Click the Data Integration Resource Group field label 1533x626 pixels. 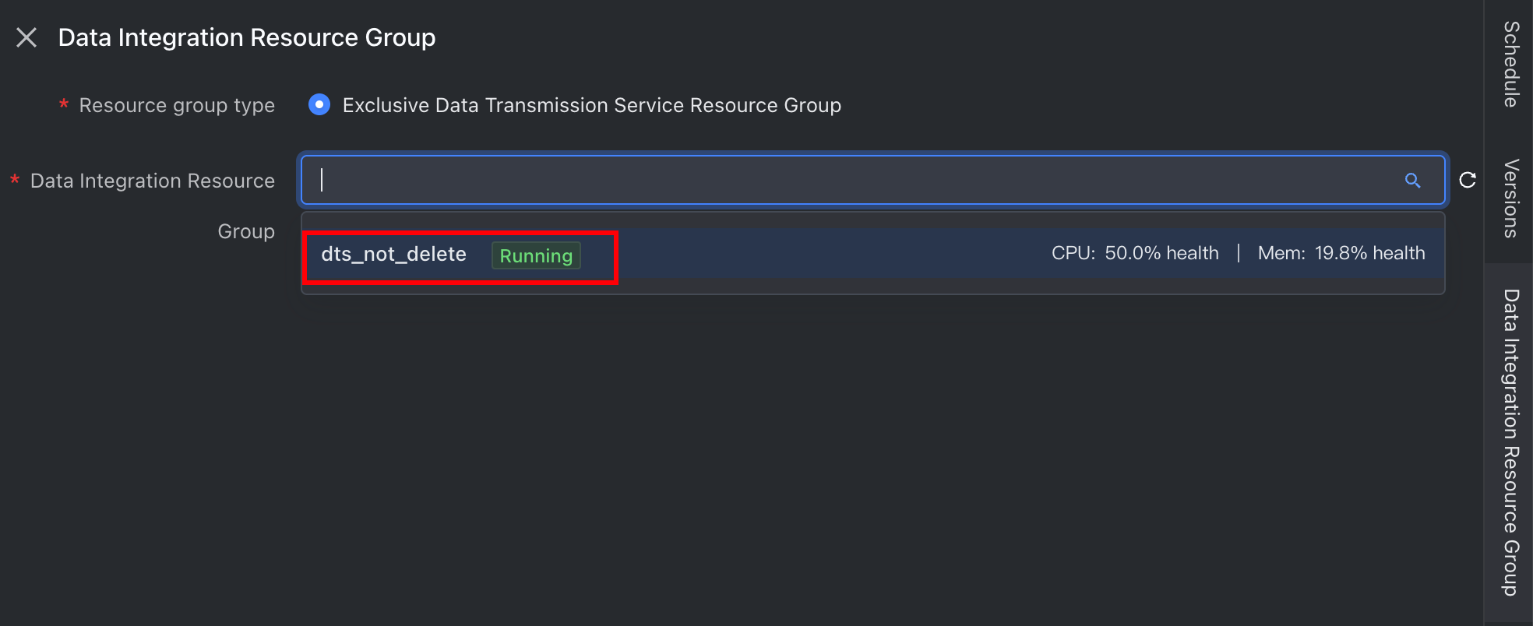(153, 206)
